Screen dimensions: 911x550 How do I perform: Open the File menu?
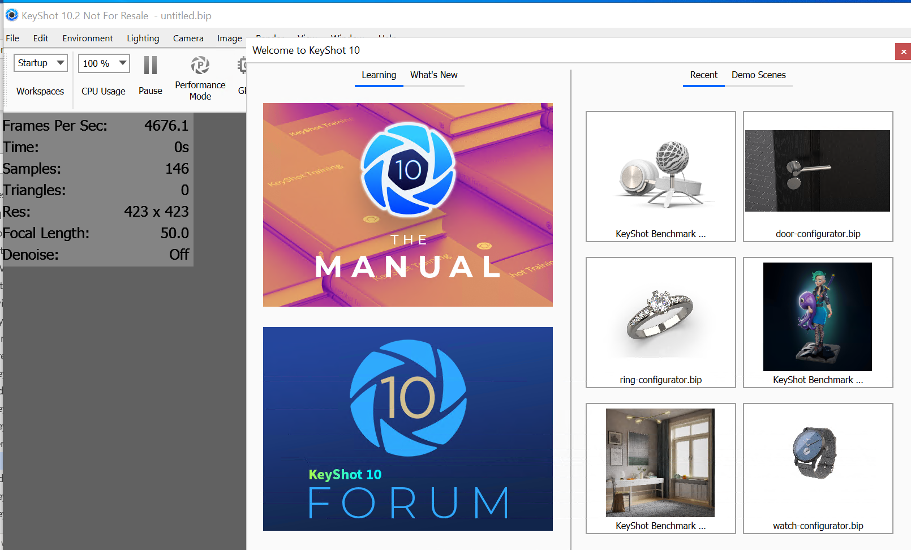[12, 38]
